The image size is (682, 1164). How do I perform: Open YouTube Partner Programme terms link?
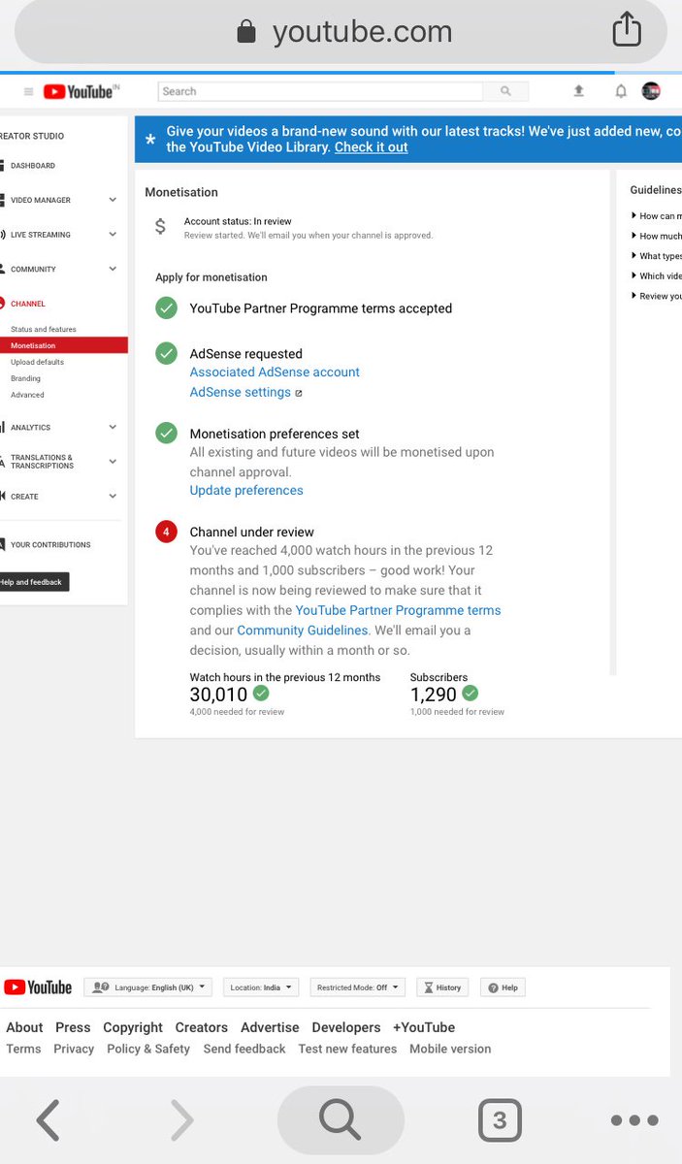[x=399, y=610]
